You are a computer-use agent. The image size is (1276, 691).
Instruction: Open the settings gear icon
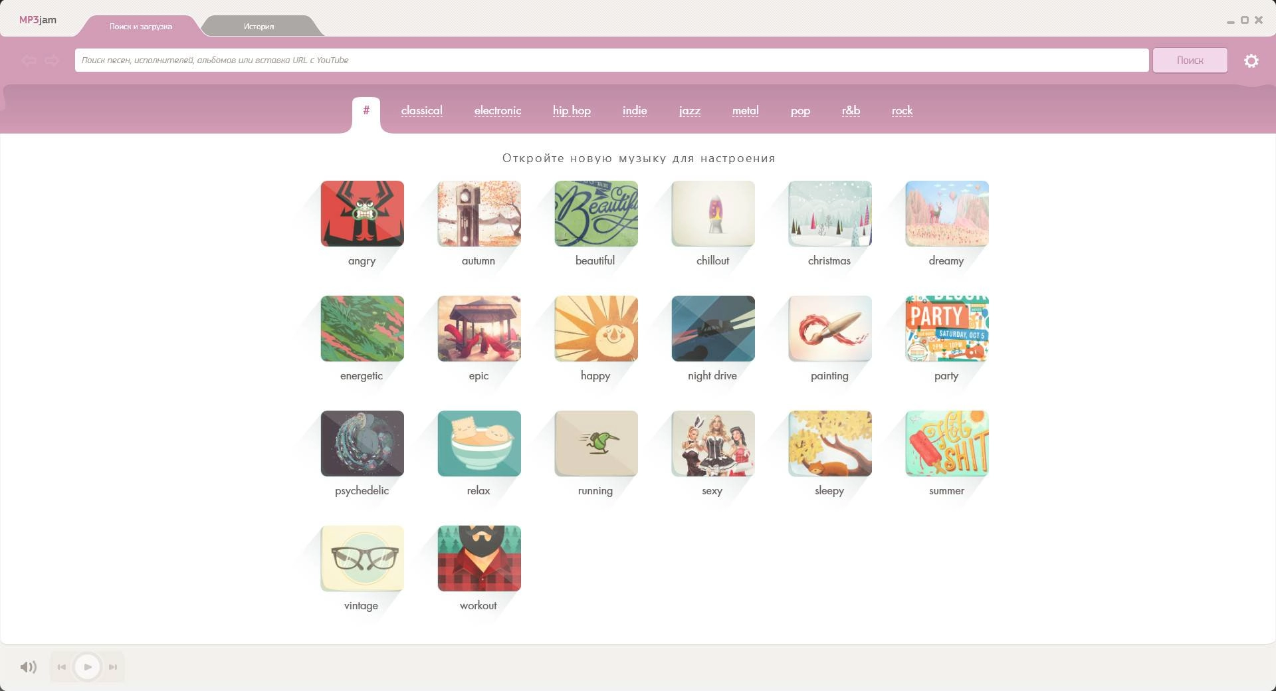[1251, 60]
